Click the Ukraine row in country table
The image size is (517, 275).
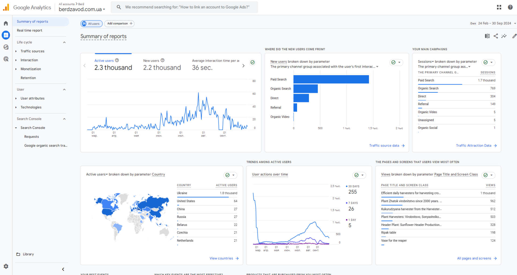coord(207,193)
